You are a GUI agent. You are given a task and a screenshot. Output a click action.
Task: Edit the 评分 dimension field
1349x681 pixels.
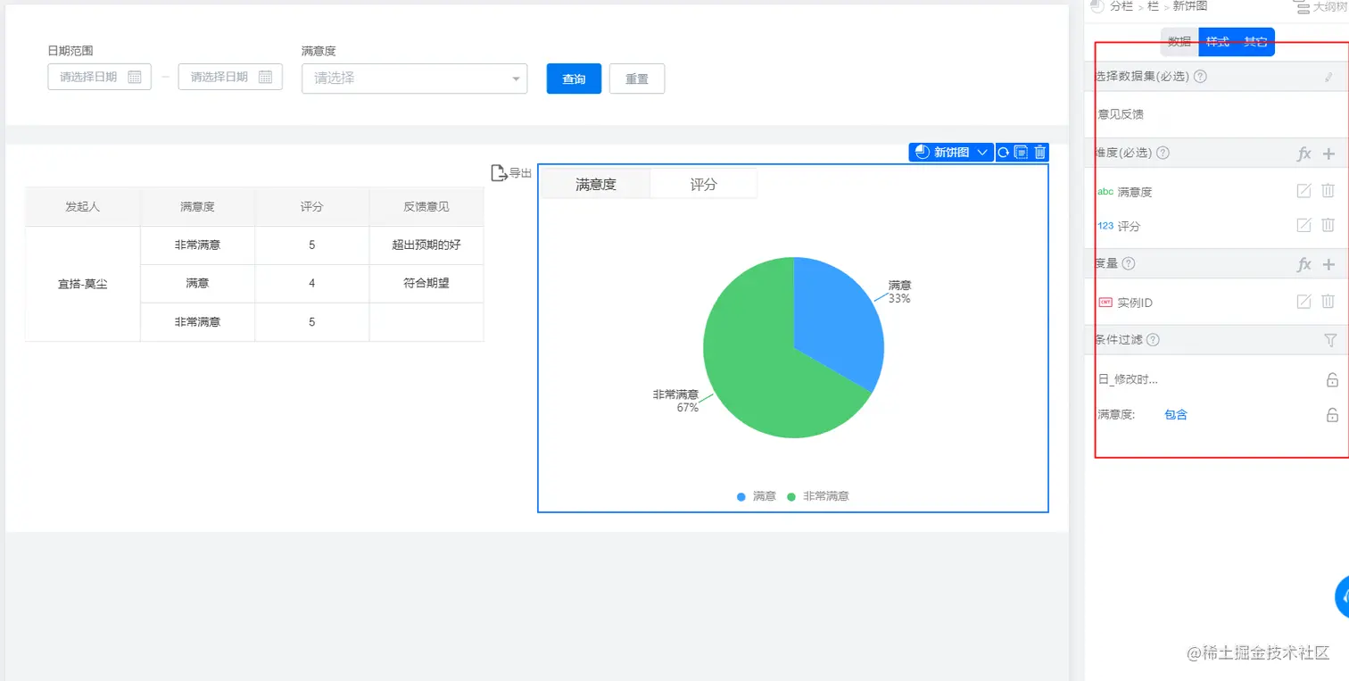click(x=1303, y=226)
